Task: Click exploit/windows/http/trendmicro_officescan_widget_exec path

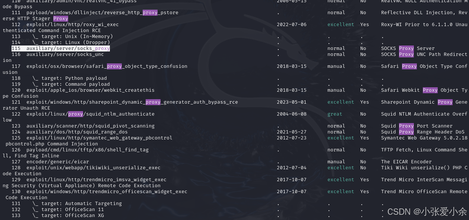Action: [x=107, y=192]
